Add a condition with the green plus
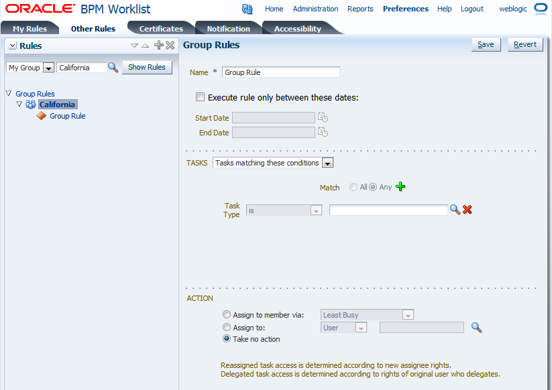The width and height of the screenshot is (552, 390). pos(400,186)
